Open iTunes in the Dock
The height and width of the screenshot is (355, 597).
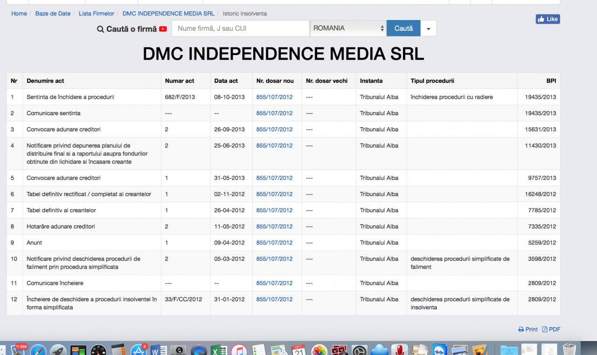pyautogui.click(x=239, y=350)
